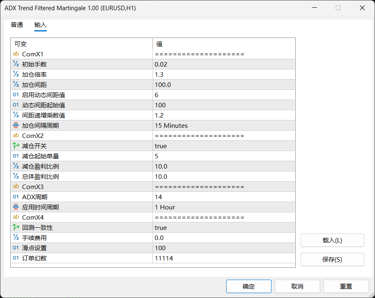
Task: Click the string icon beside ComX1
Action: pos(16,54)
